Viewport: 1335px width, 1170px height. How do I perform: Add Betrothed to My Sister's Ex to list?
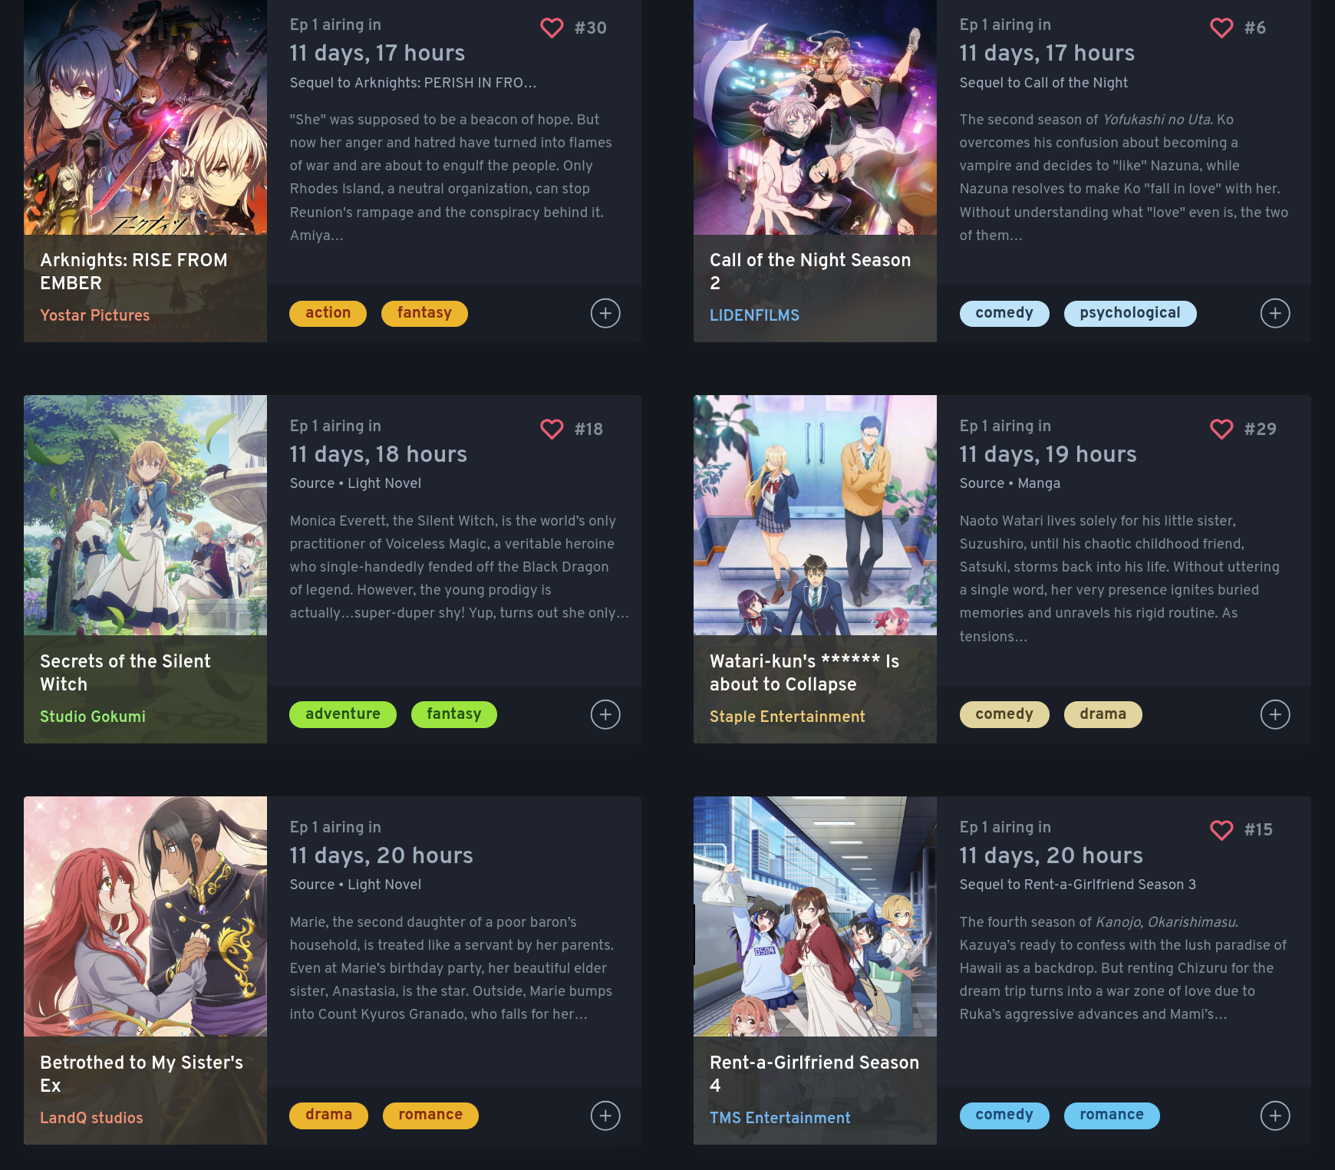click(605, 1116)
